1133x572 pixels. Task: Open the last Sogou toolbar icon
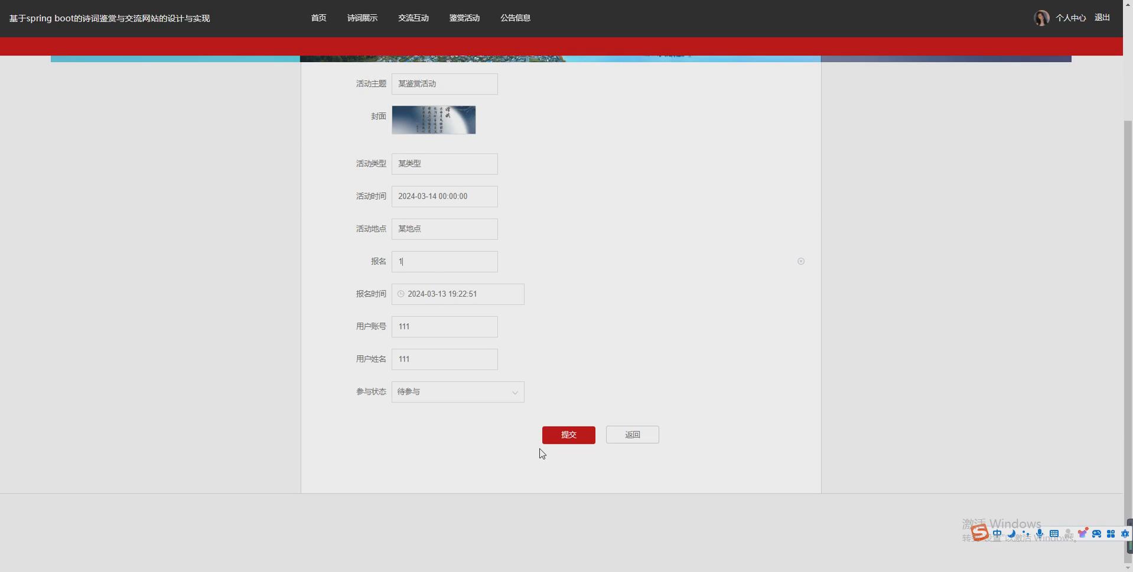coord(1125,534)
